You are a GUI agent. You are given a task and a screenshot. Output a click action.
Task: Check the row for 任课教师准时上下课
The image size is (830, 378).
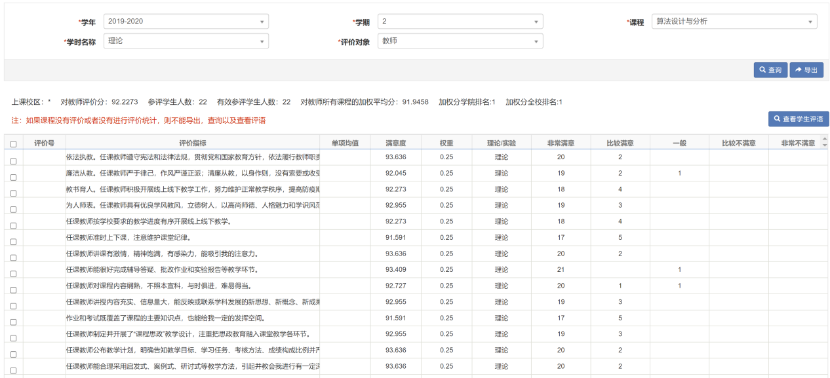(13, 242)
